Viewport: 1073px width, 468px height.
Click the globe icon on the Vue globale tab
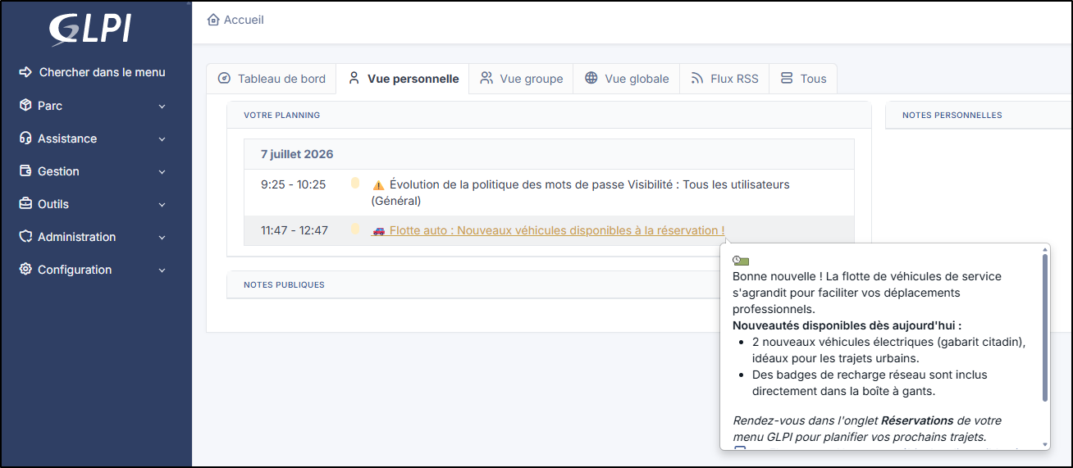click(591, 79)
